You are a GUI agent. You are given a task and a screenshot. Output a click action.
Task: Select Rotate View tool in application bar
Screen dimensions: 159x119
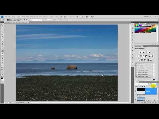pyautogui.click(x=82, y=17)
